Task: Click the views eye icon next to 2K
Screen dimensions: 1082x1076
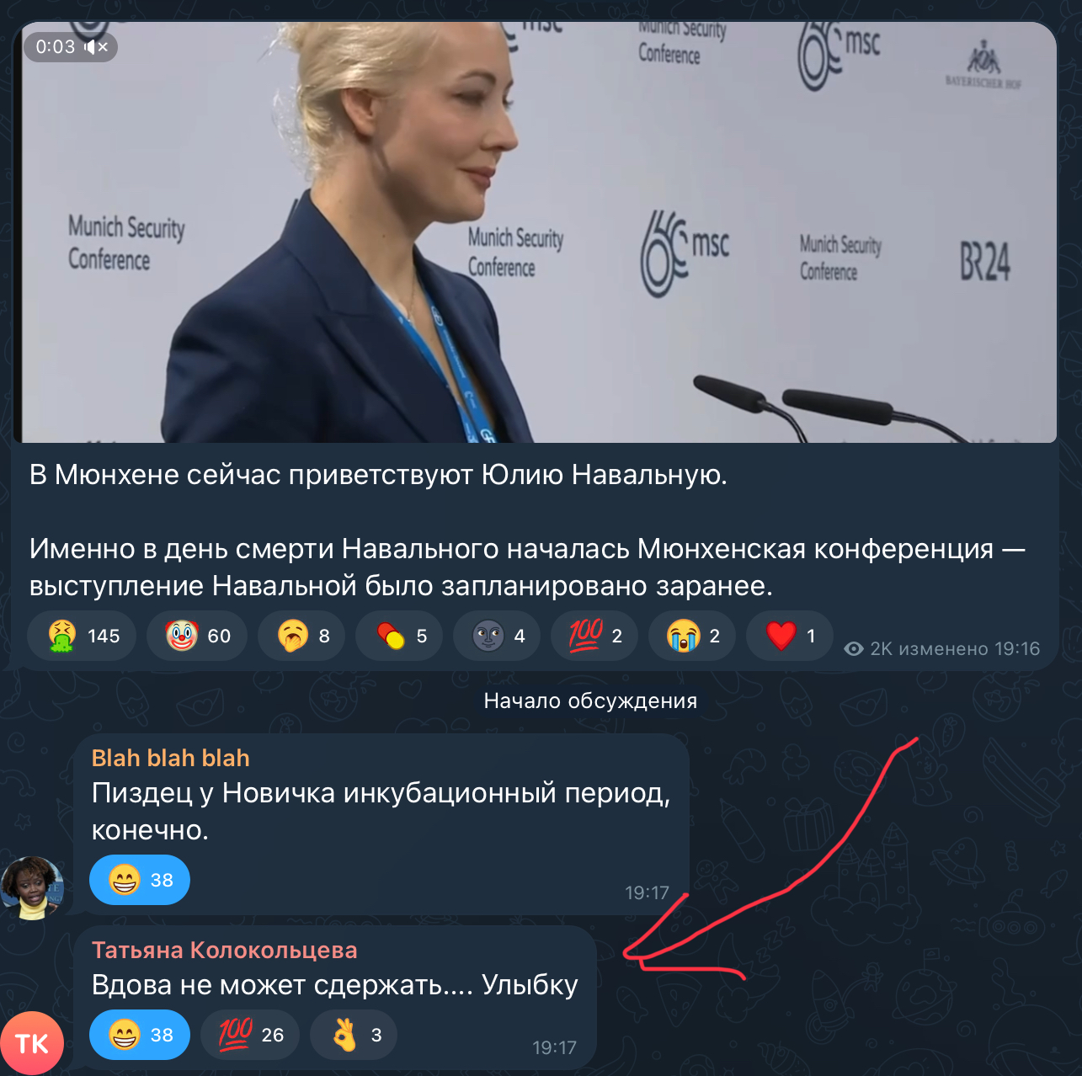Action: pos(854,649)
